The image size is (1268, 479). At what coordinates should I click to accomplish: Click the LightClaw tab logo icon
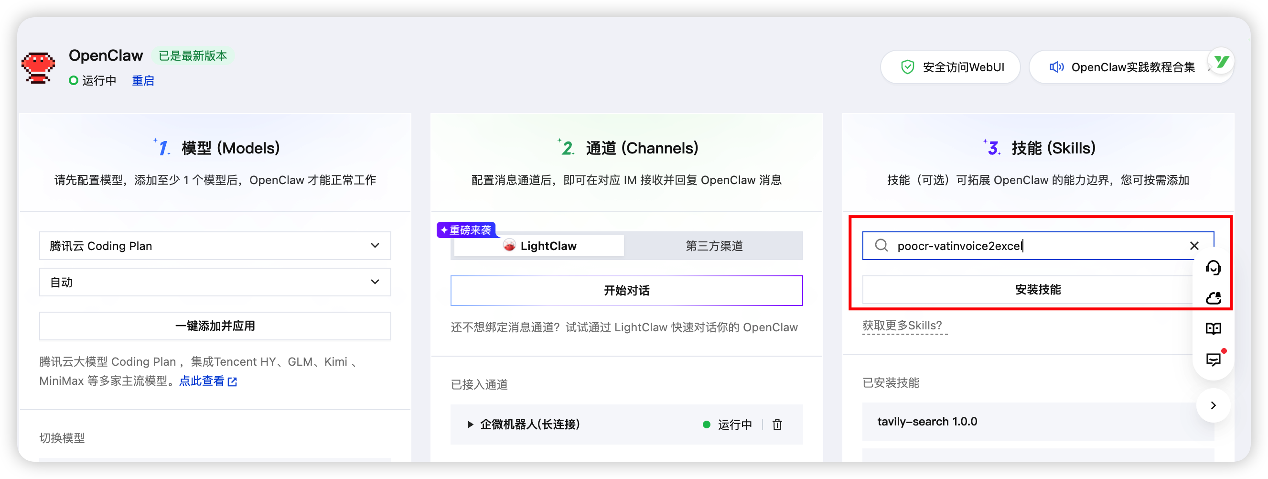tap(509, 245)
